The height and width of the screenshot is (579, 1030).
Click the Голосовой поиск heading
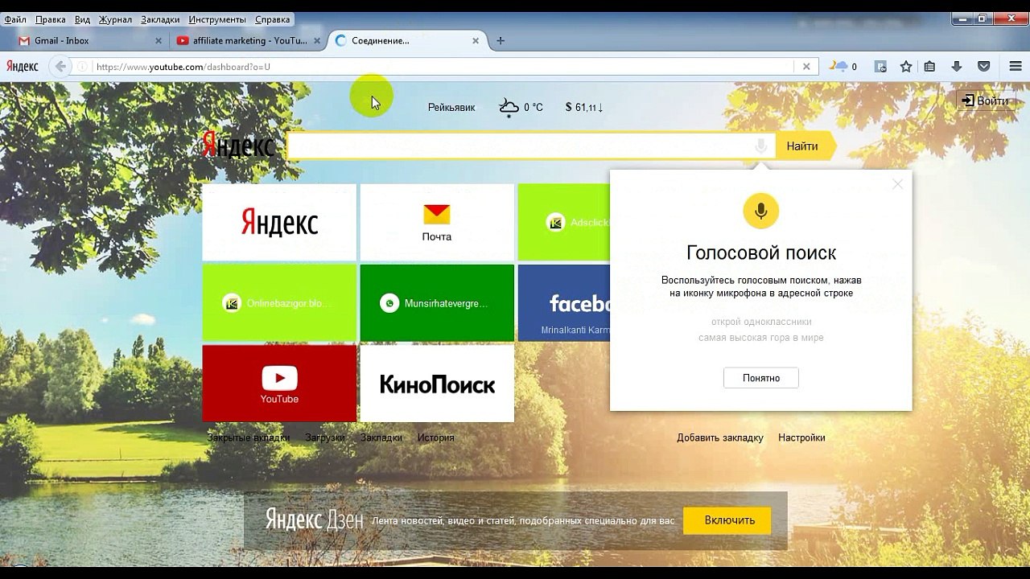click(761, 253)
